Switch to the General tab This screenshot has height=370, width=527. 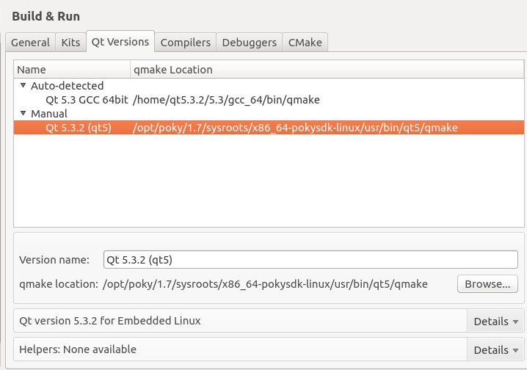tap(30, 43)
